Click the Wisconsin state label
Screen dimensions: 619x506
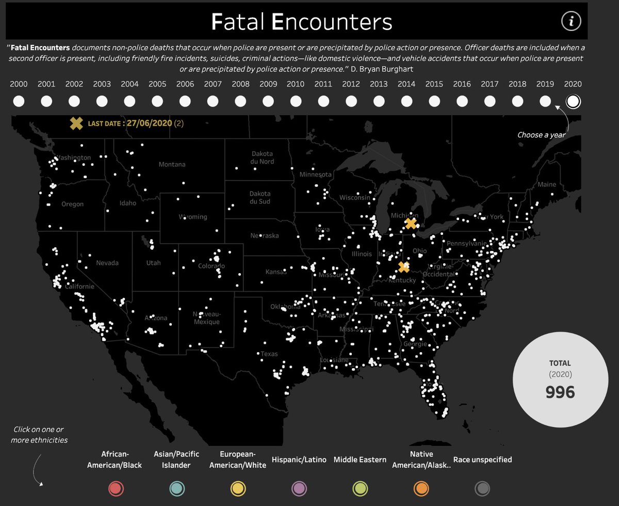tap(355, 198)
